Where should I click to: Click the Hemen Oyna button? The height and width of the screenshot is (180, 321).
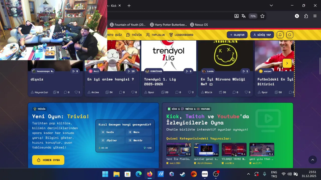point(48,160)
